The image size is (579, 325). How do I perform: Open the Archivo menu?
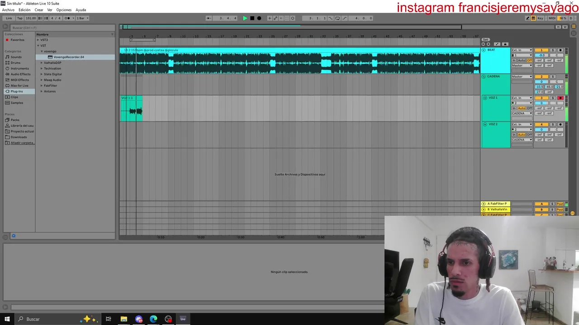(x=8, y=10)
